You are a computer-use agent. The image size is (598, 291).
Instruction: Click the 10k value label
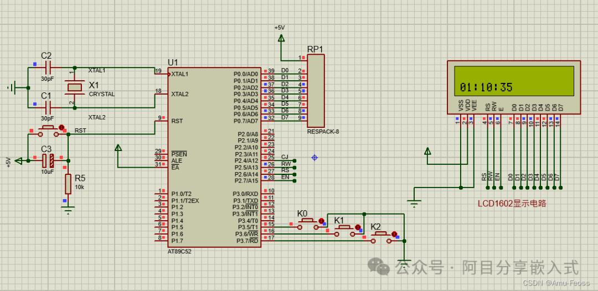(x=80, y=187)
